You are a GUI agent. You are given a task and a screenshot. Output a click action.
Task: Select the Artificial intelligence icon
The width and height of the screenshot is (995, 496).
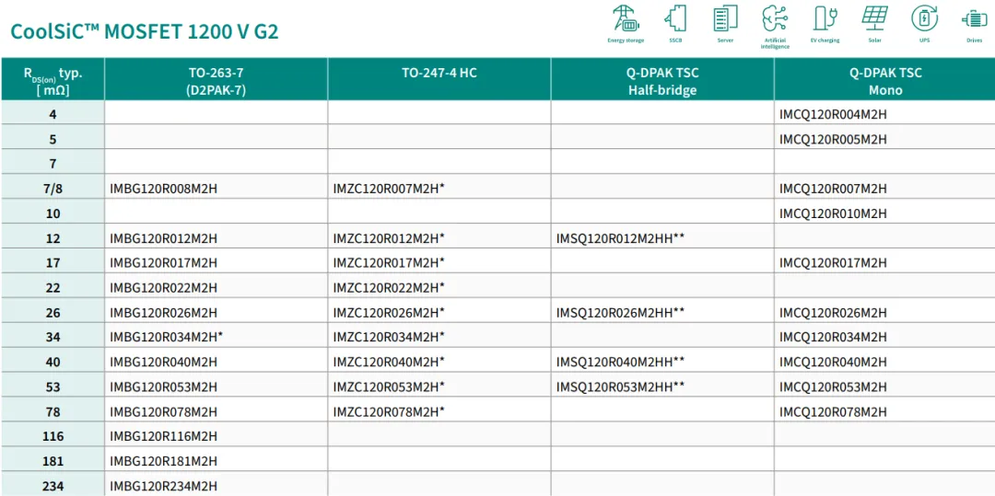tap(775, 18)
